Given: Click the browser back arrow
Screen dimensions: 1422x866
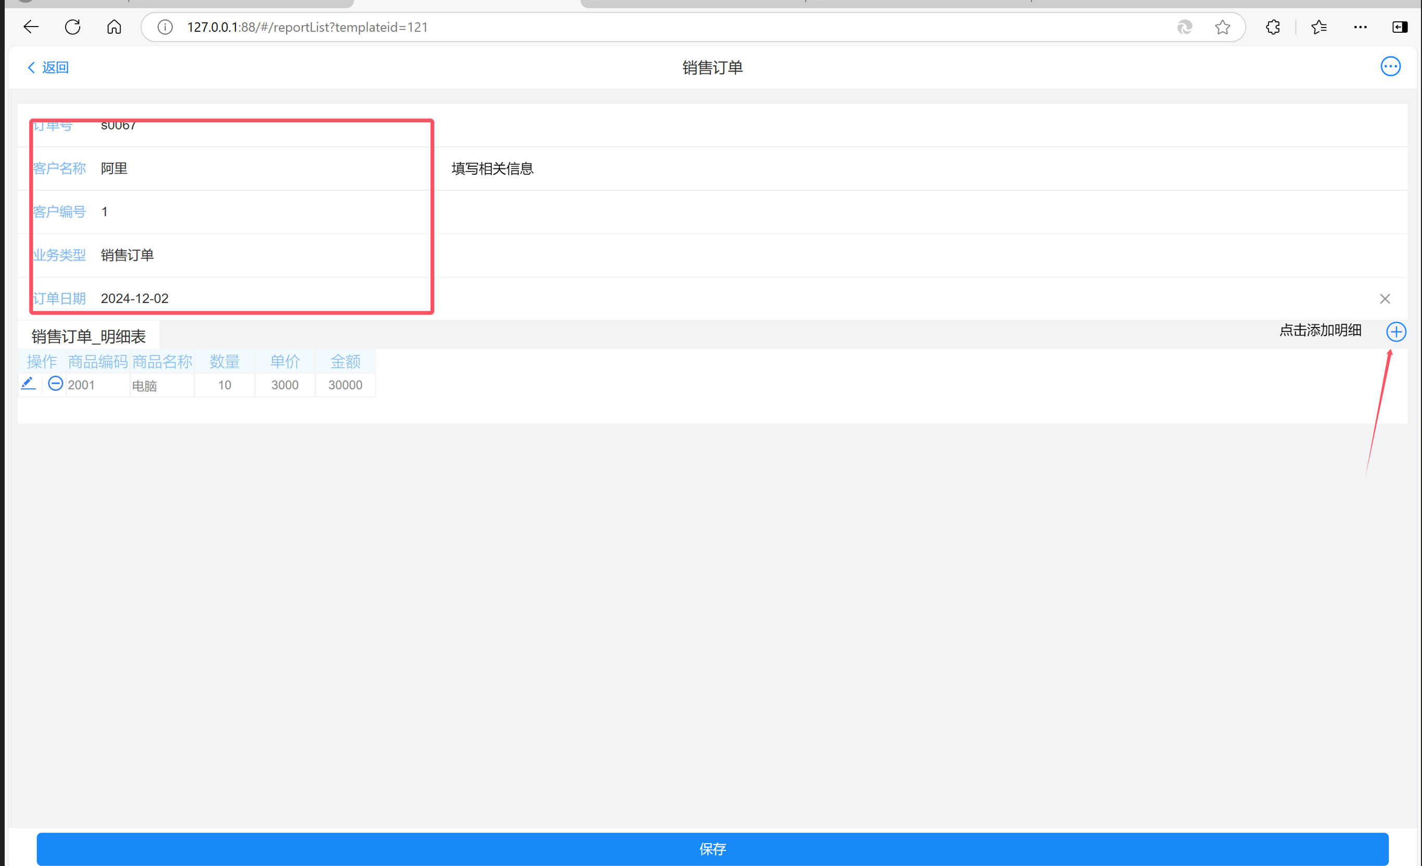Looking at the screenshot, I should (x=31, y=27).
